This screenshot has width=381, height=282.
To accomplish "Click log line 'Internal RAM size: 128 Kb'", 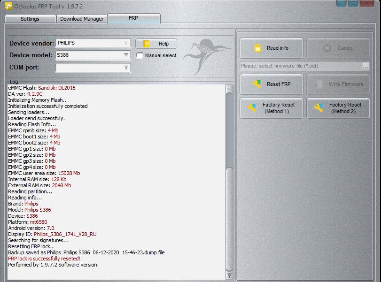I will tap(37, 179).
